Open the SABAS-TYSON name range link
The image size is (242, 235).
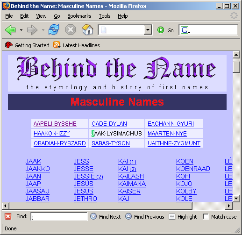[x=111, y=143]
